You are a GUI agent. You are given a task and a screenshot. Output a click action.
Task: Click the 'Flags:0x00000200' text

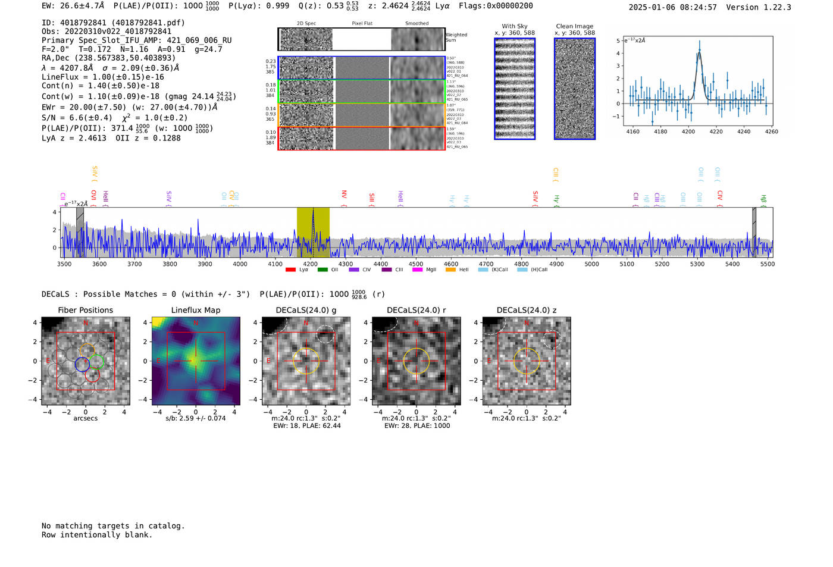[496, 5]
